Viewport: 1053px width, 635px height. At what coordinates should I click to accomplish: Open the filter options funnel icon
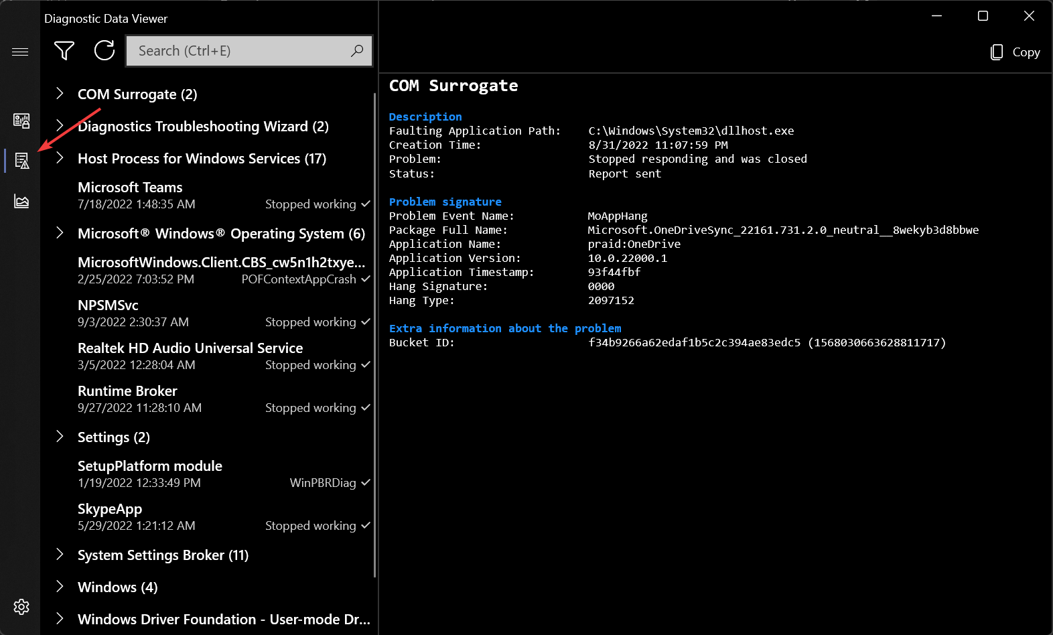(x=64, y=51)
